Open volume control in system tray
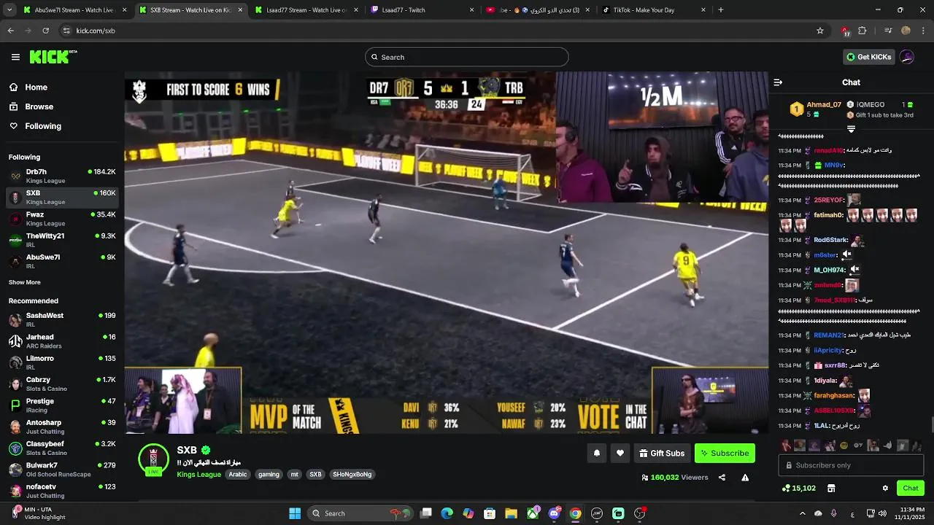The width and height of the screenshot is (934, 525). (882, 513)
